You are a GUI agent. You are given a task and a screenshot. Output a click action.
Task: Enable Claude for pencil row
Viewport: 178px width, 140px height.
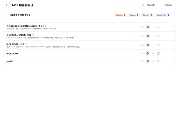[x=142, y=61]
